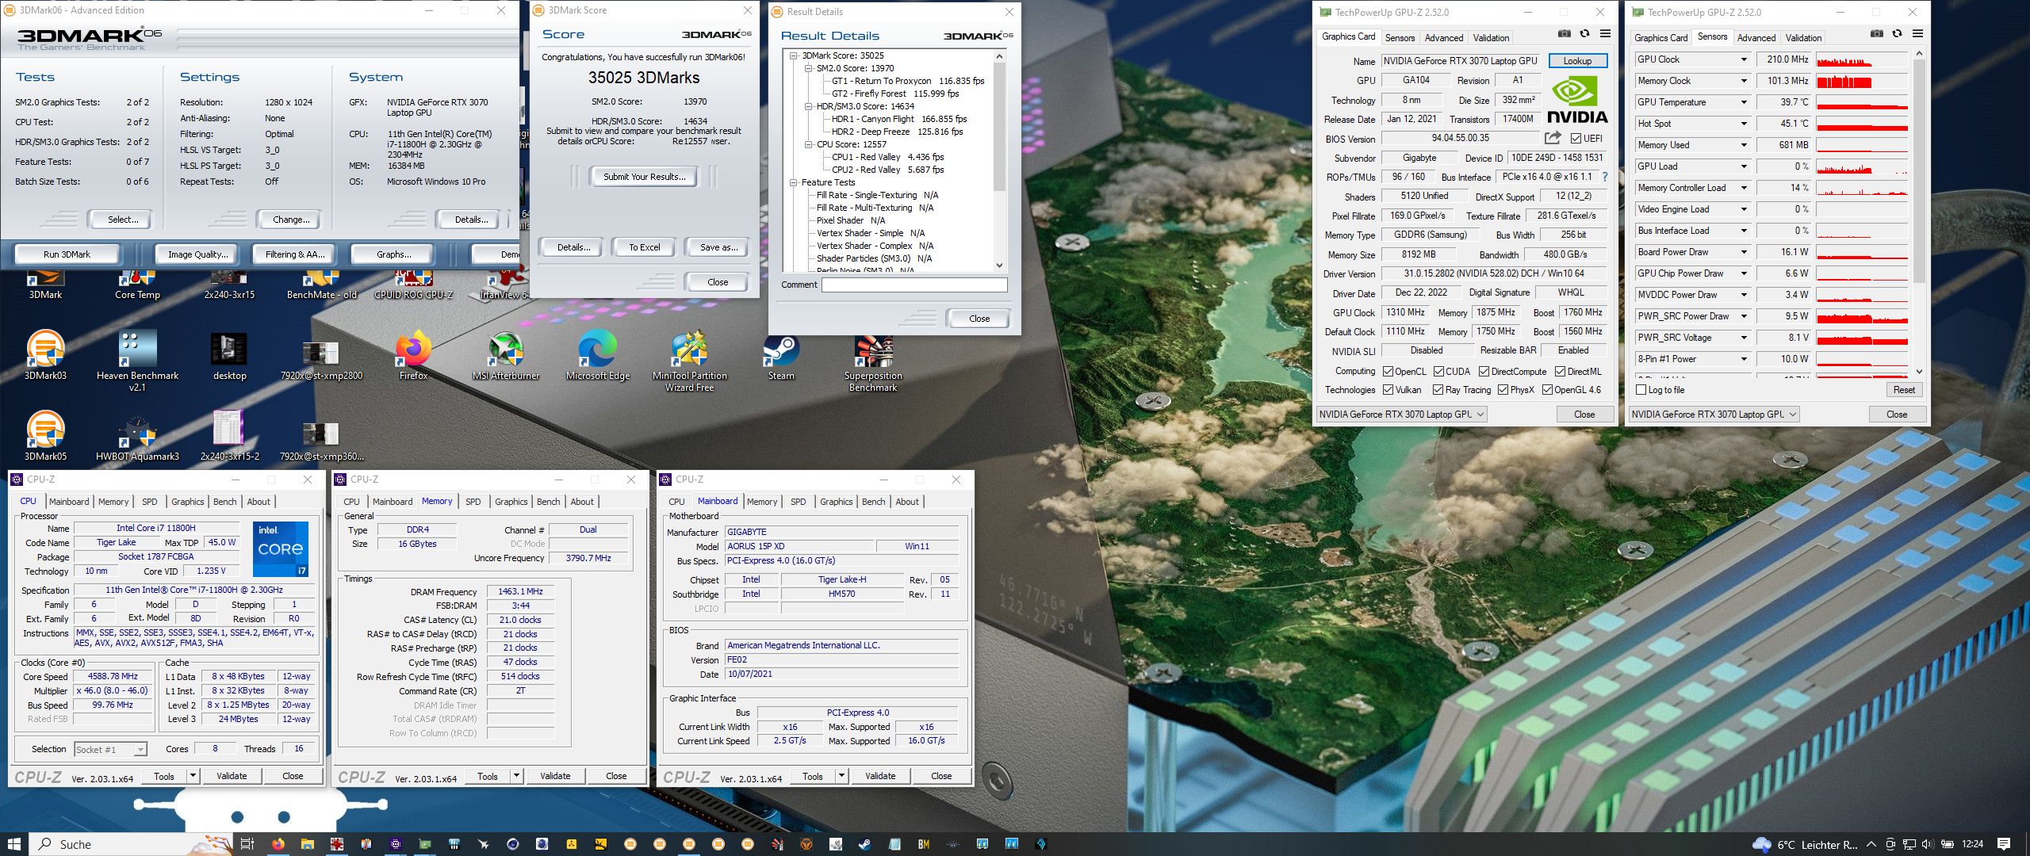Open GPU Clock sensor dropdown
The width and height of the screenshot is (2030, 856).
point(1744,59)
